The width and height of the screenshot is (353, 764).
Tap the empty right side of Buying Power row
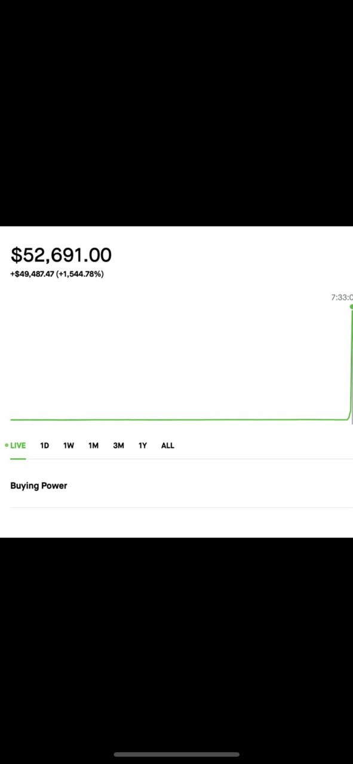[269, 486]
